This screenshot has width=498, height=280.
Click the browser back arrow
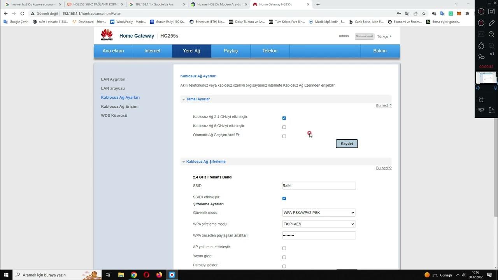click(x=5, y=13)
